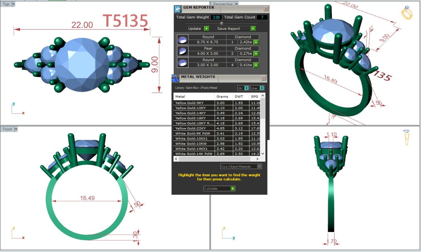Open the Front viewport dropdown arrow

tap(15, 129)
